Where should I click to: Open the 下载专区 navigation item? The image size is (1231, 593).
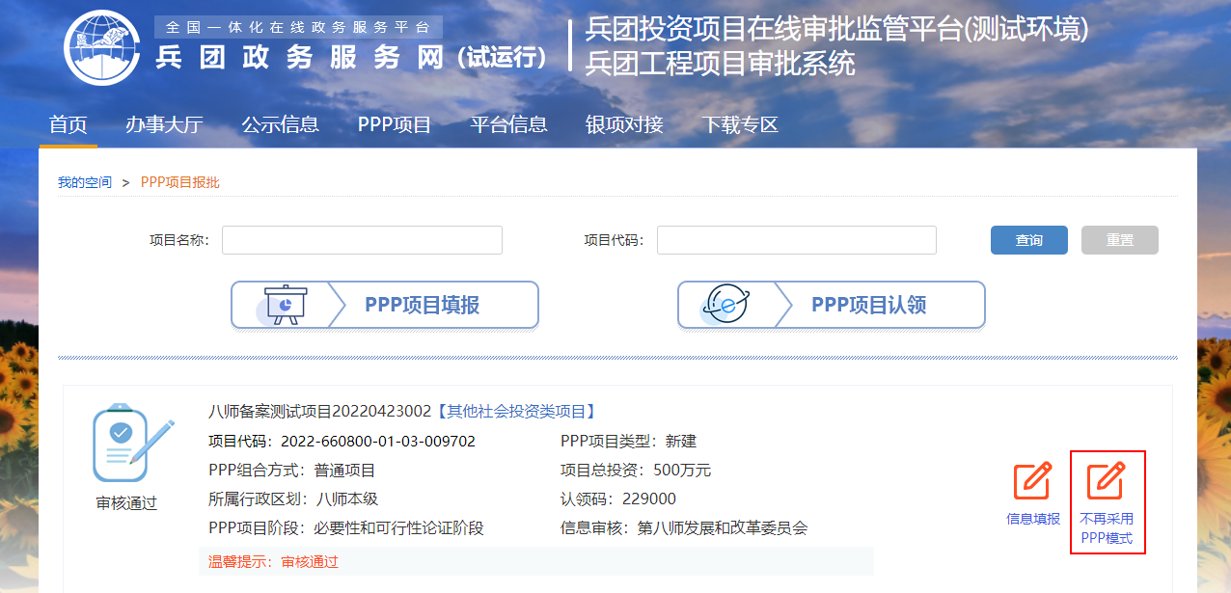(x=739, y=124)
